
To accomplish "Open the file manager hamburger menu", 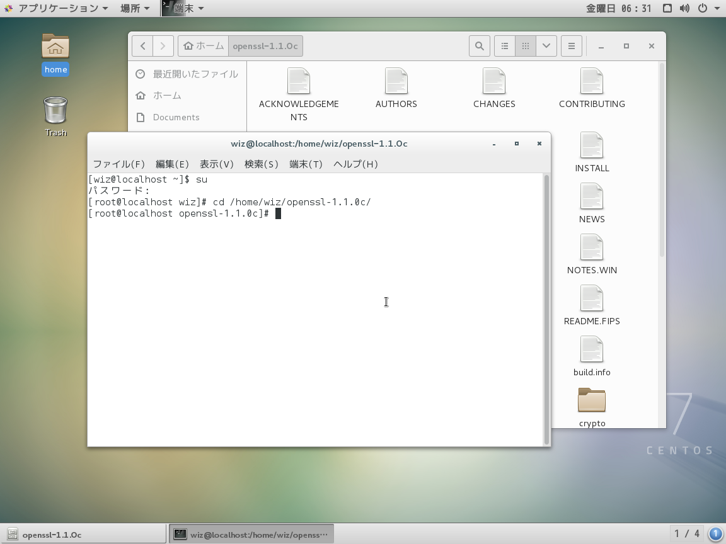I will 572,46.
